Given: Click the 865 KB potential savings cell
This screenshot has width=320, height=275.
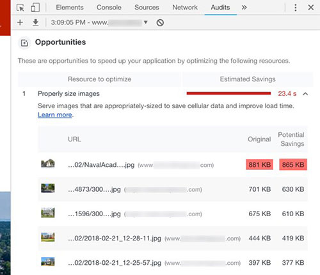Looking at the screenshot, I should tap(293, 164).
